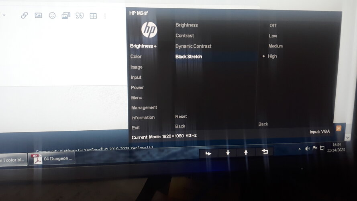The height and width of the screenshot is (201, 357).
Task: Click the down arrow OSD button
Action: (228, 153)
